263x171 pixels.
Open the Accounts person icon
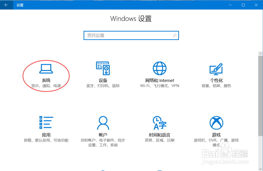[x=103, y=123]
